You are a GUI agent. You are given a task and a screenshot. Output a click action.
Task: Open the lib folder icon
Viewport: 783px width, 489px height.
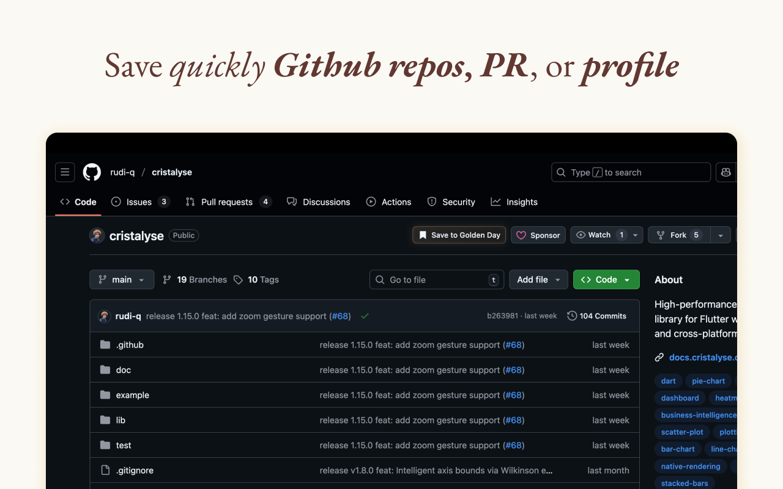[105, 420]
